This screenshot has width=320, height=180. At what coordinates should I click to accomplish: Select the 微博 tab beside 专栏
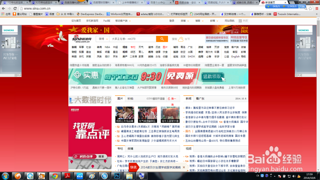click(x=131, y=149)
